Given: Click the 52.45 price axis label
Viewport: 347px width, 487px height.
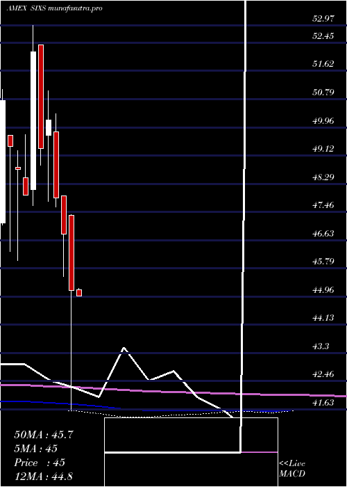Looking at the screenshot, I should (323, 36).
